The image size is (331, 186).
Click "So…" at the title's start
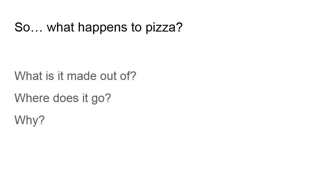click(x=29, y=27)
